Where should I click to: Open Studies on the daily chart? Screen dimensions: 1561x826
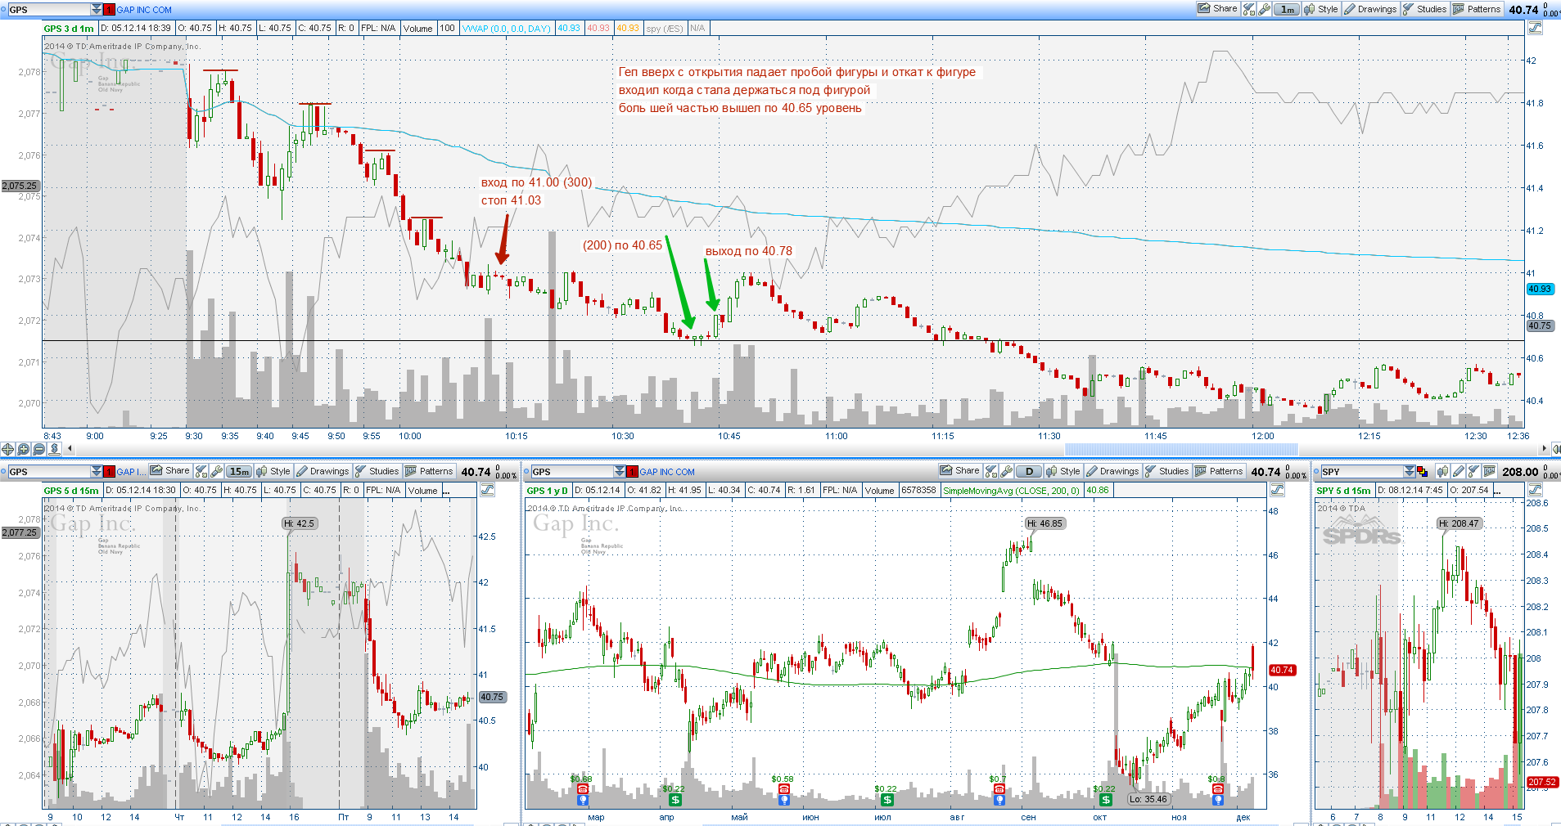(1166, 471)
